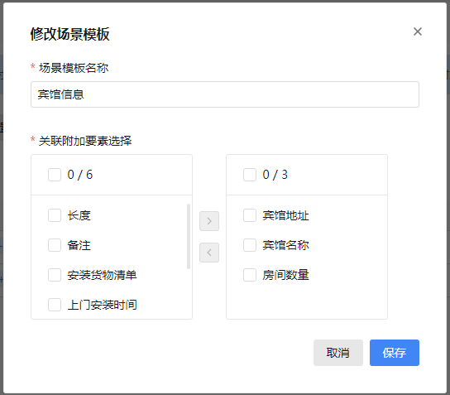Select the 安装货物清单 item label
This screenshot has width=450, height=395.
coord(103,275)
